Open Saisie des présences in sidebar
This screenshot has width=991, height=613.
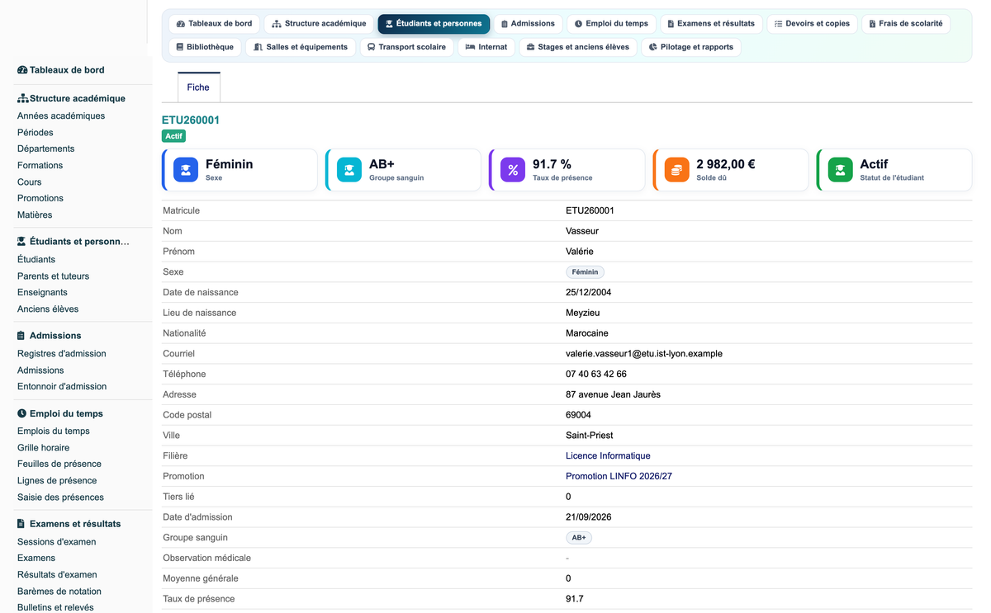coord(61,497)
